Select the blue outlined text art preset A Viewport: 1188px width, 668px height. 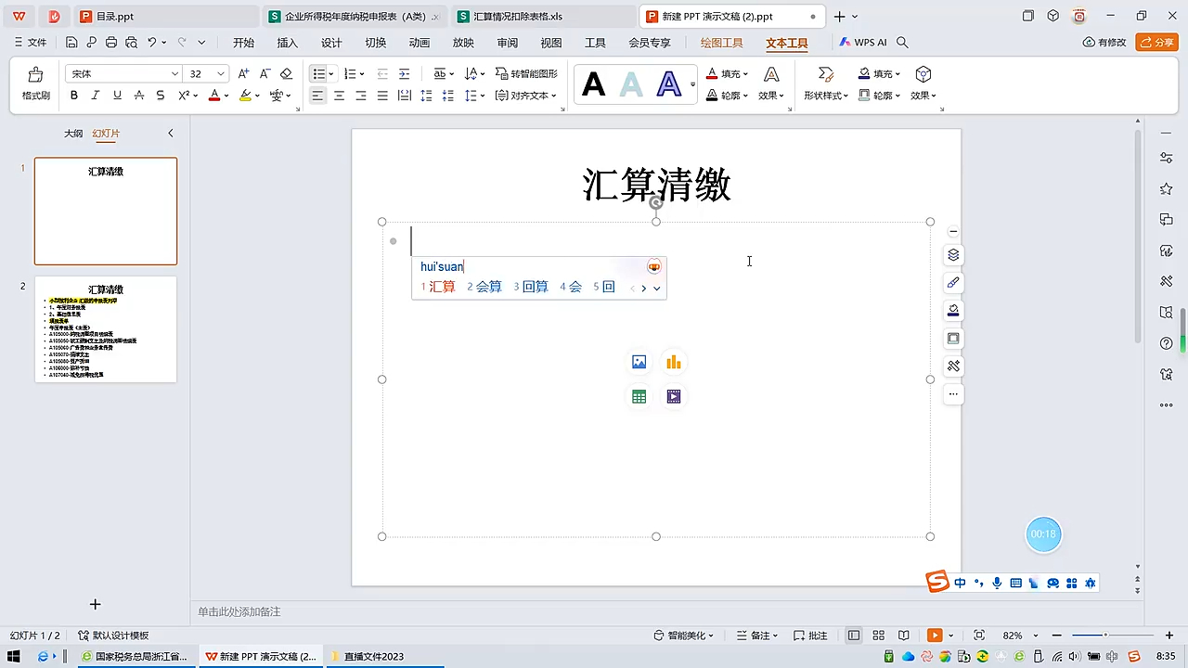(669, 85)
